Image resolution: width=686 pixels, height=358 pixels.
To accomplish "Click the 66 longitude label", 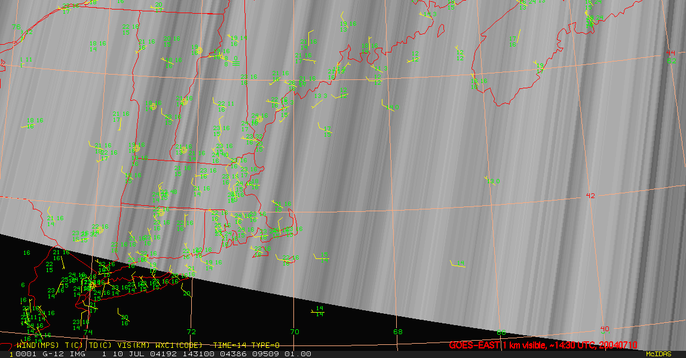I will coord(501,333).
